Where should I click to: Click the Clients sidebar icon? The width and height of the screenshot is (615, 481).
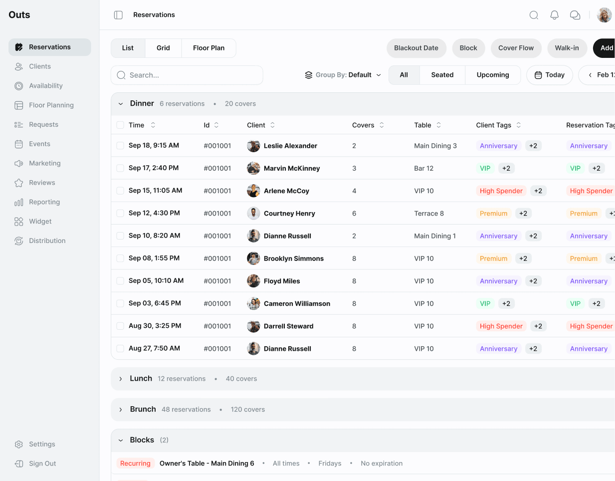point(19,66)
